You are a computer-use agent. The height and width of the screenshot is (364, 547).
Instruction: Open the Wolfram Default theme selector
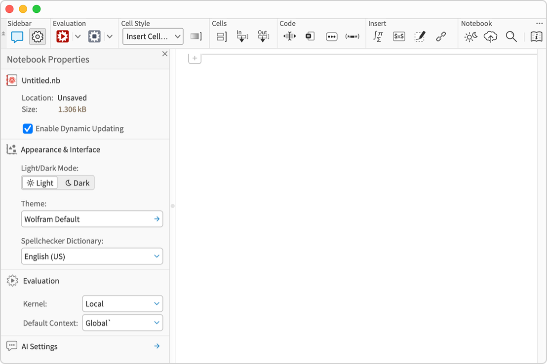(x=92, y=219)
